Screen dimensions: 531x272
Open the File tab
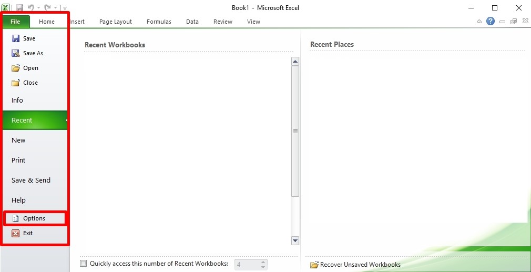pos(15,22)
